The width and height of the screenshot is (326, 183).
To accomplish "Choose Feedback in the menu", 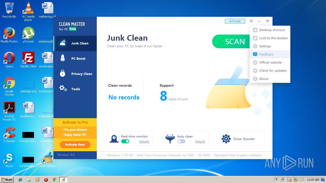I will [x=270, y=54].
